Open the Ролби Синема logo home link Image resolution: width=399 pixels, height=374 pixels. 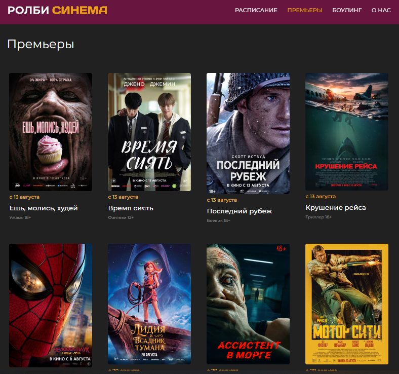coord(57,10)
